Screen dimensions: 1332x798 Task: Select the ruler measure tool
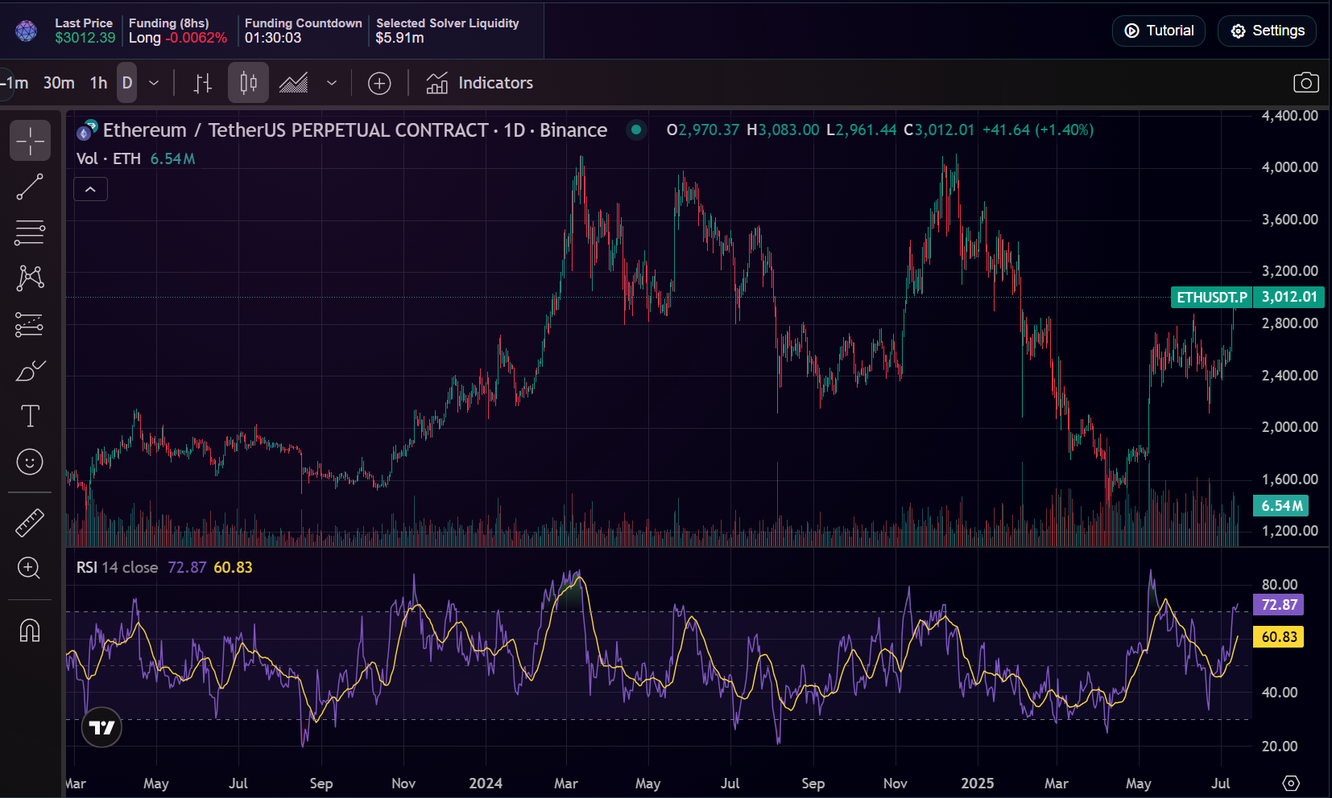click(x=30, y=523)
